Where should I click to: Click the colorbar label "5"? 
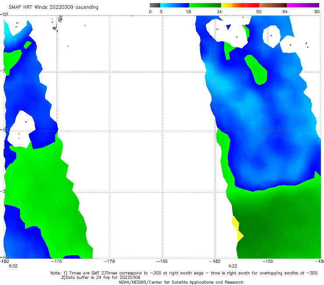point(161,11)
